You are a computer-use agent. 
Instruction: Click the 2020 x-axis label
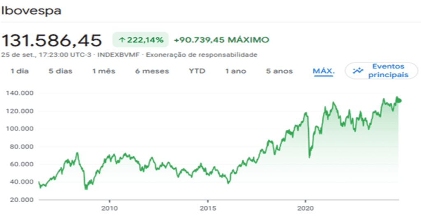(305, 208)
